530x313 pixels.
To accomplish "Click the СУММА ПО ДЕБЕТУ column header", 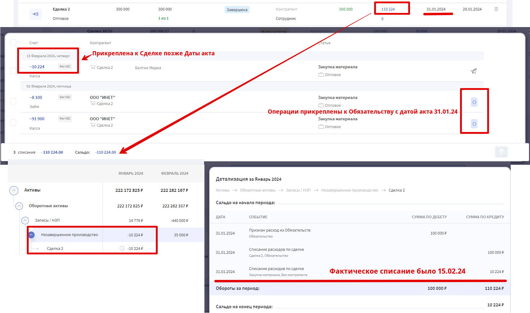I will coord(429,217).
